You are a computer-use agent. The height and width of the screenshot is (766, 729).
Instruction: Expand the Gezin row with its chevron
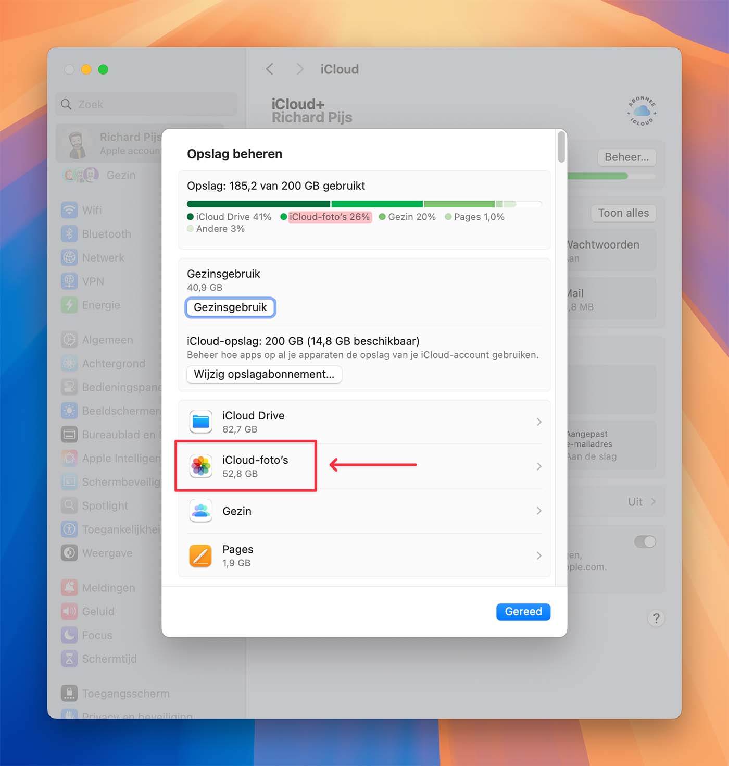click(539, 511)
